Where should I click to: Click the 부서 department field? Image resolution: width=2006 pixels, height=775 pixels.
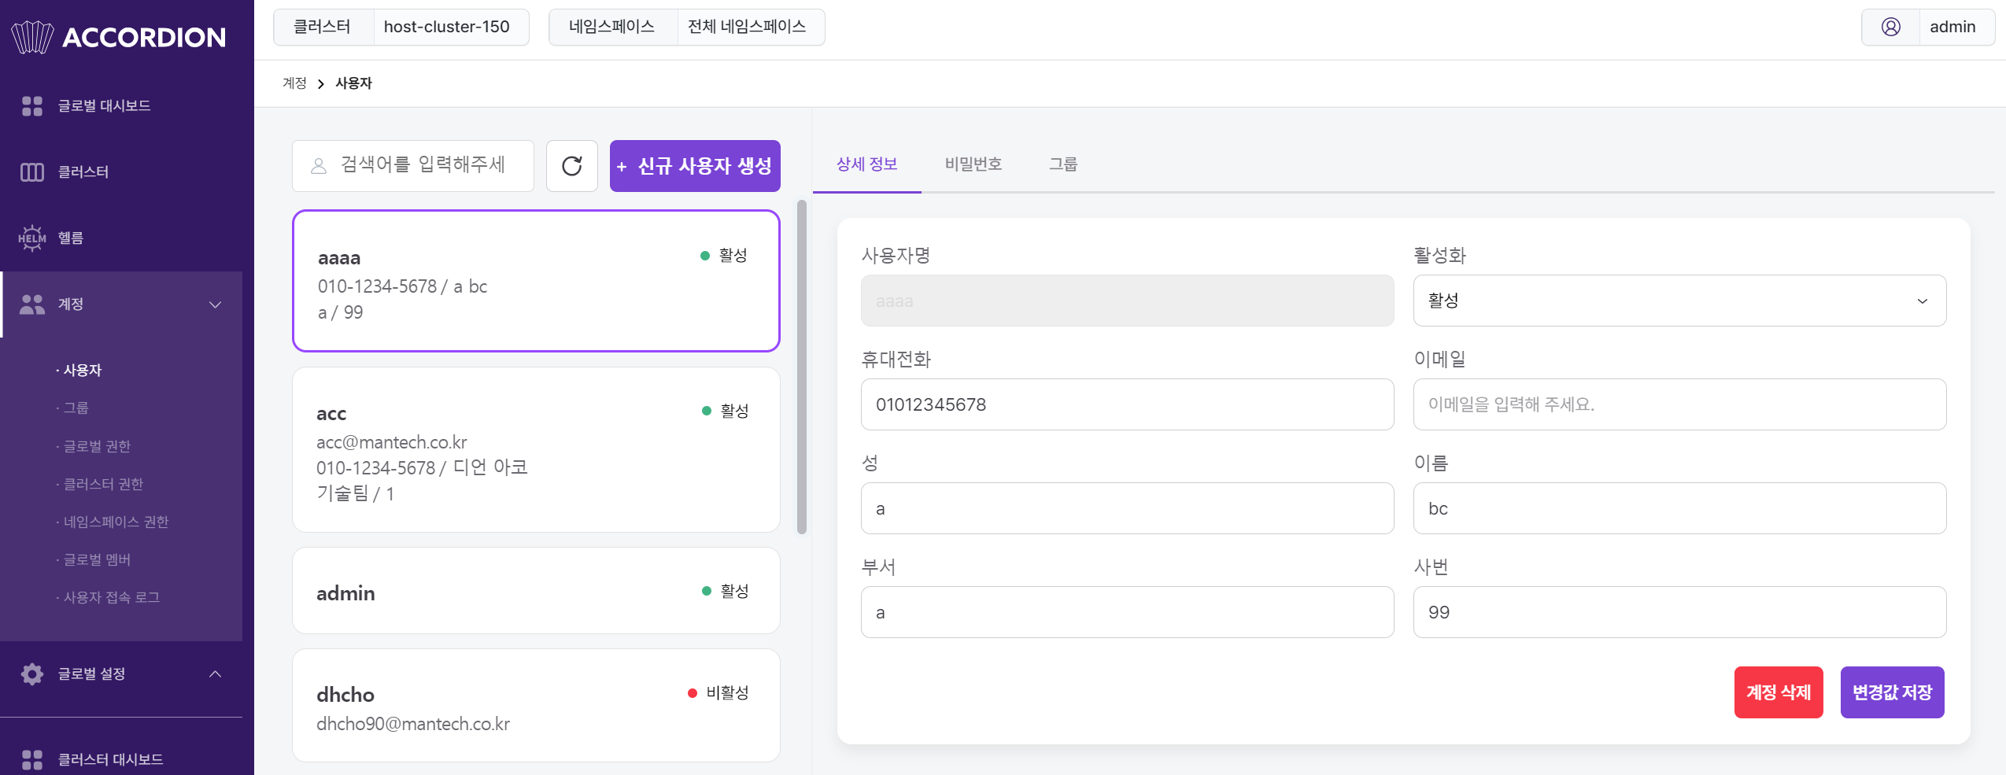click(1127, 612)
